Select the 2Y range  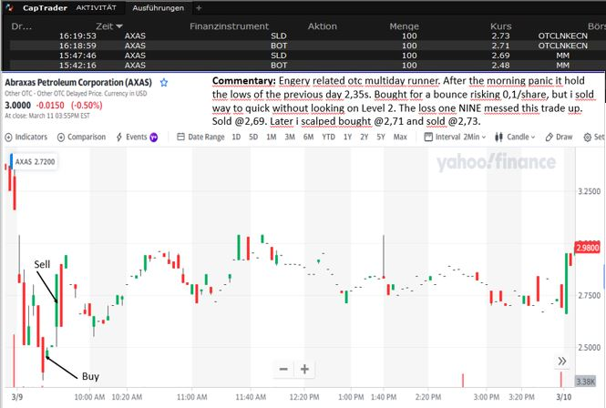365,138
